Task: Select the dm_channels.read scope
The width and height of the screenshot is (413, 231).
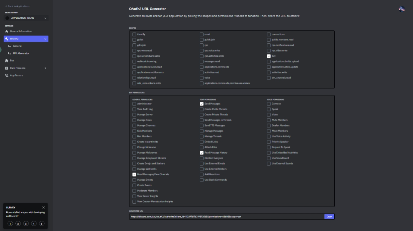Action: coord(269,78)
